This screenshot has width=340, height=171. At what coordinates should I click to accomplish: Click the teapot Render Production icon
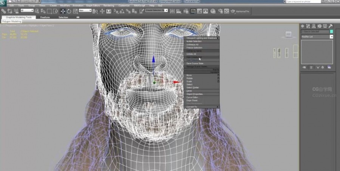(x=233, y=11)
